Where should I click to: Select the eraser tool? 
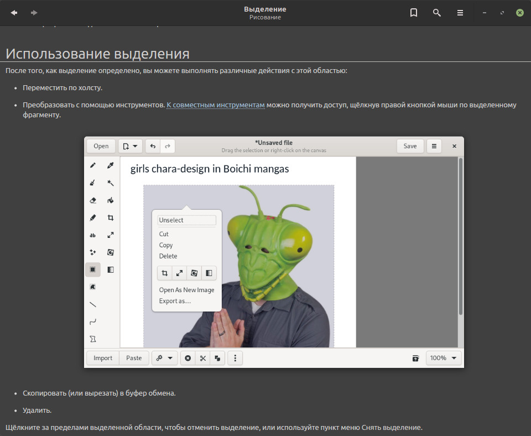[x=93, y=200]
